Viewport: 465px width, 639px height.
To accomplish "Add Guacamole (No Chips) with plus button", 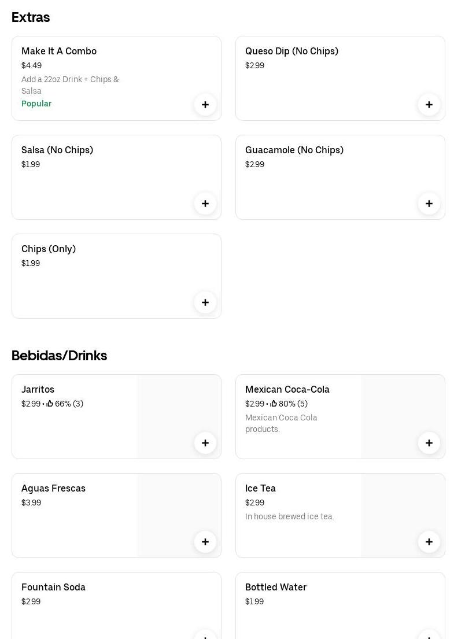I will [429, 204].
